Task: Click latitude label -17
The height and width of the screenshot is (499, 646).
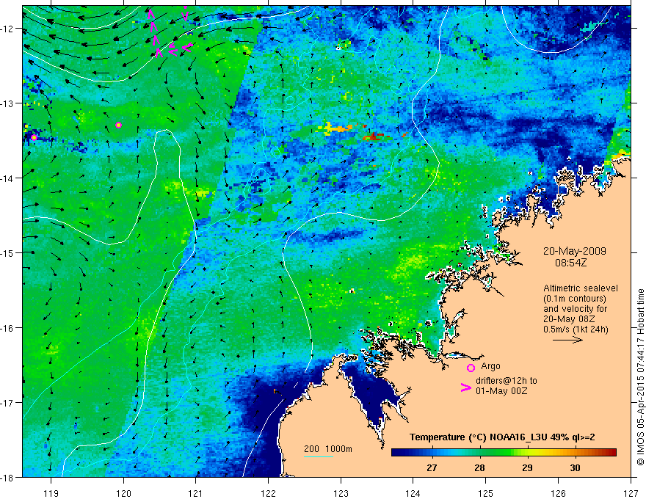Action: [x=7, y=402]
